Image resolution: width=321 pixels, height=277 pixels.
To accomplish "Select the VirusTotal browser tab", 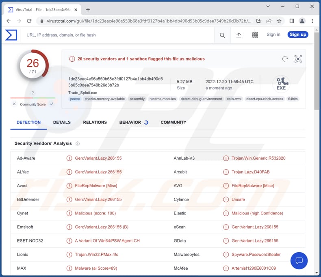I will coord(42,10).
